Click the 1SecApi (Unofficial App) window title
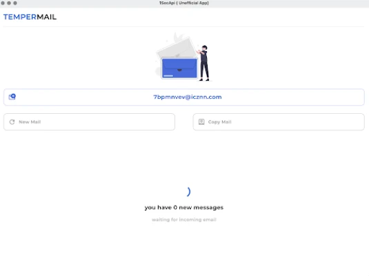The image size is (369, 276). tap(184, 3)
